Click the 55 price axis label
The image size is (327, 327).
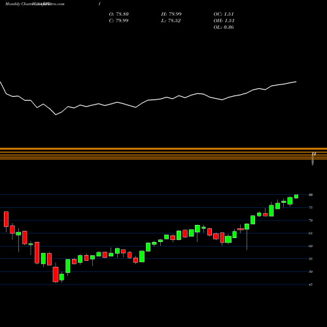tap(311, 259)
